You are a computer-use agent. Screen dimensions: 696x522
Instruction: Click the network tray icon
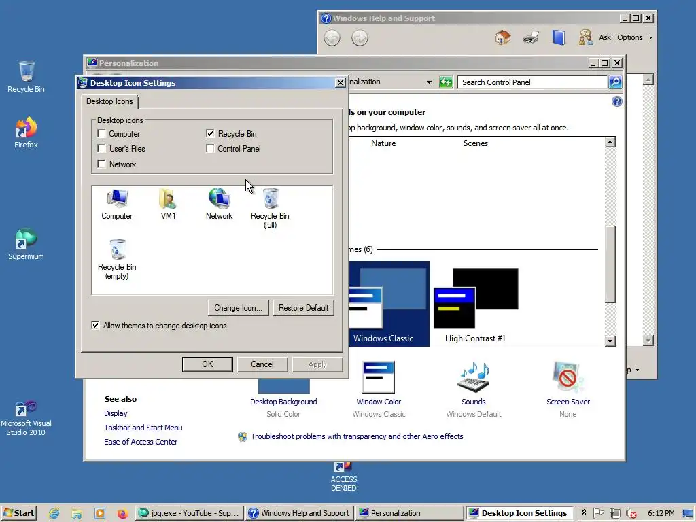pos(614,513)
